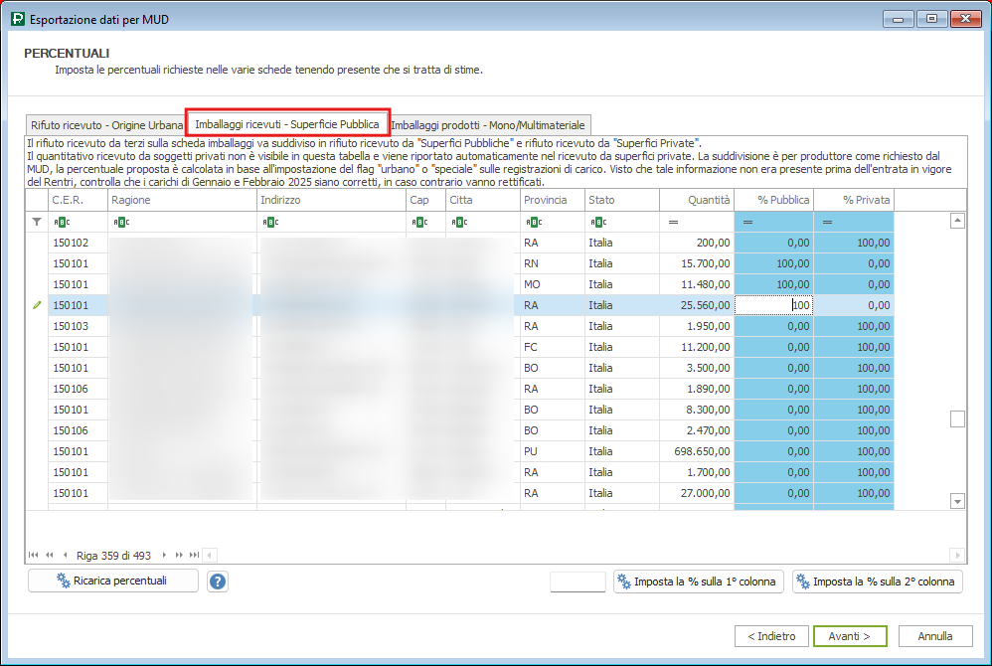Click the C.E.R. column filter ABC icon
The width and height of the screenshot is (992, 666).
pos(62,222)
